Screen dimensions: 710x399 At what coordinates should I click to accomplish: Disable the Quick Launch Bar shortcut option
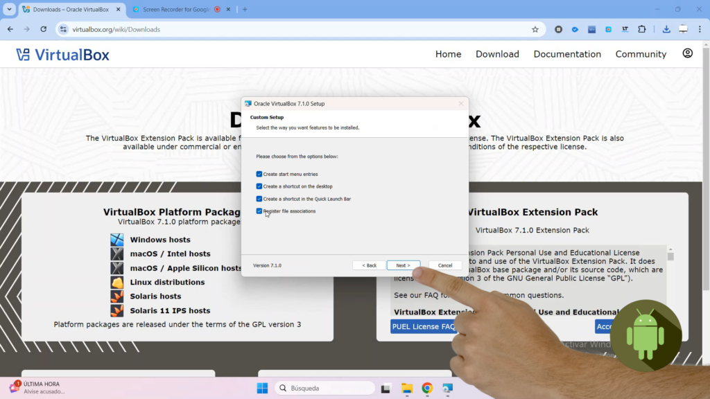pos(259,199)
